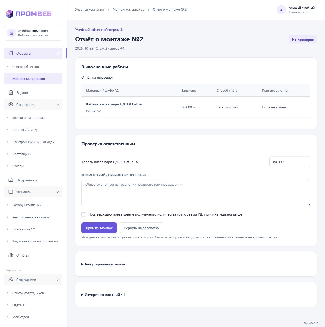The width and height of the screenshot is (325, 327).
Task: Open Поставки и УПД
Action: tap(25, 130)
